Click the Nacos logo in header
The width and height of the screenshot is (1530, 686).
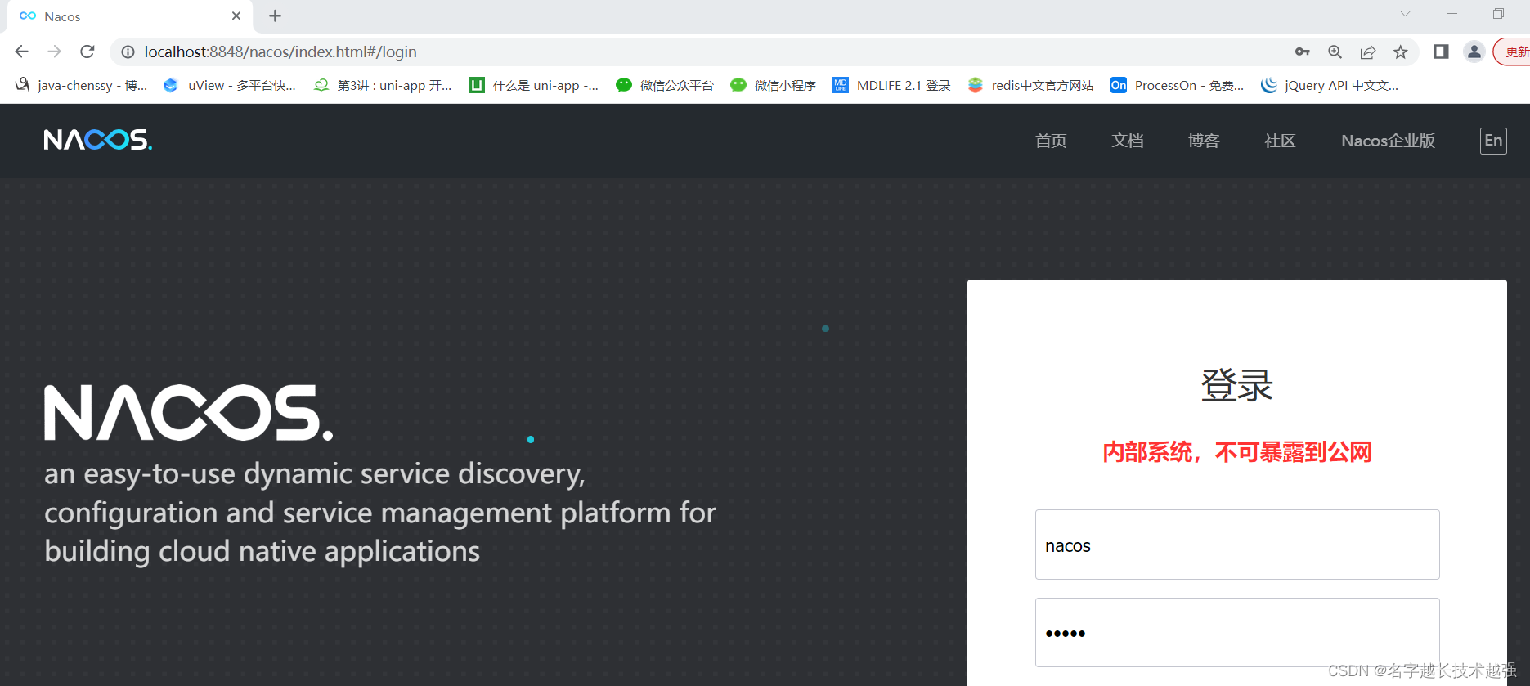tap(98, 140)
